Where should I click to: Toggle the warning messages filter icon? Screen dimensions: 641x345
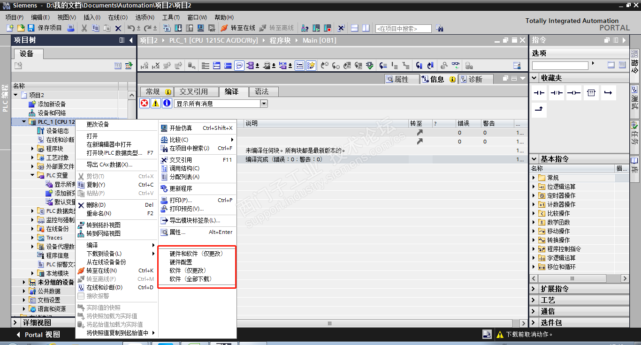pos(155,104)
